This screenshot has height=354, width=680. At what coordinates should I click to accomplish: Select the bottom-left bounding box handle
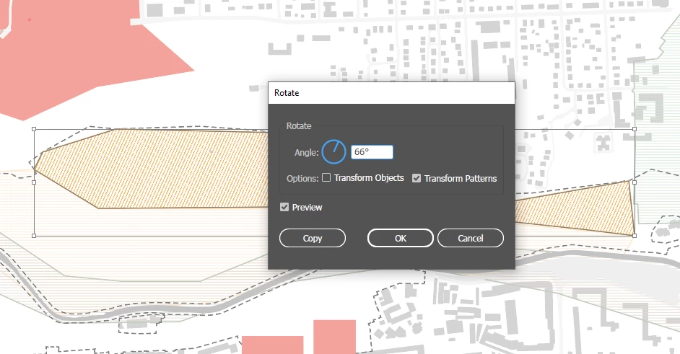34,236
